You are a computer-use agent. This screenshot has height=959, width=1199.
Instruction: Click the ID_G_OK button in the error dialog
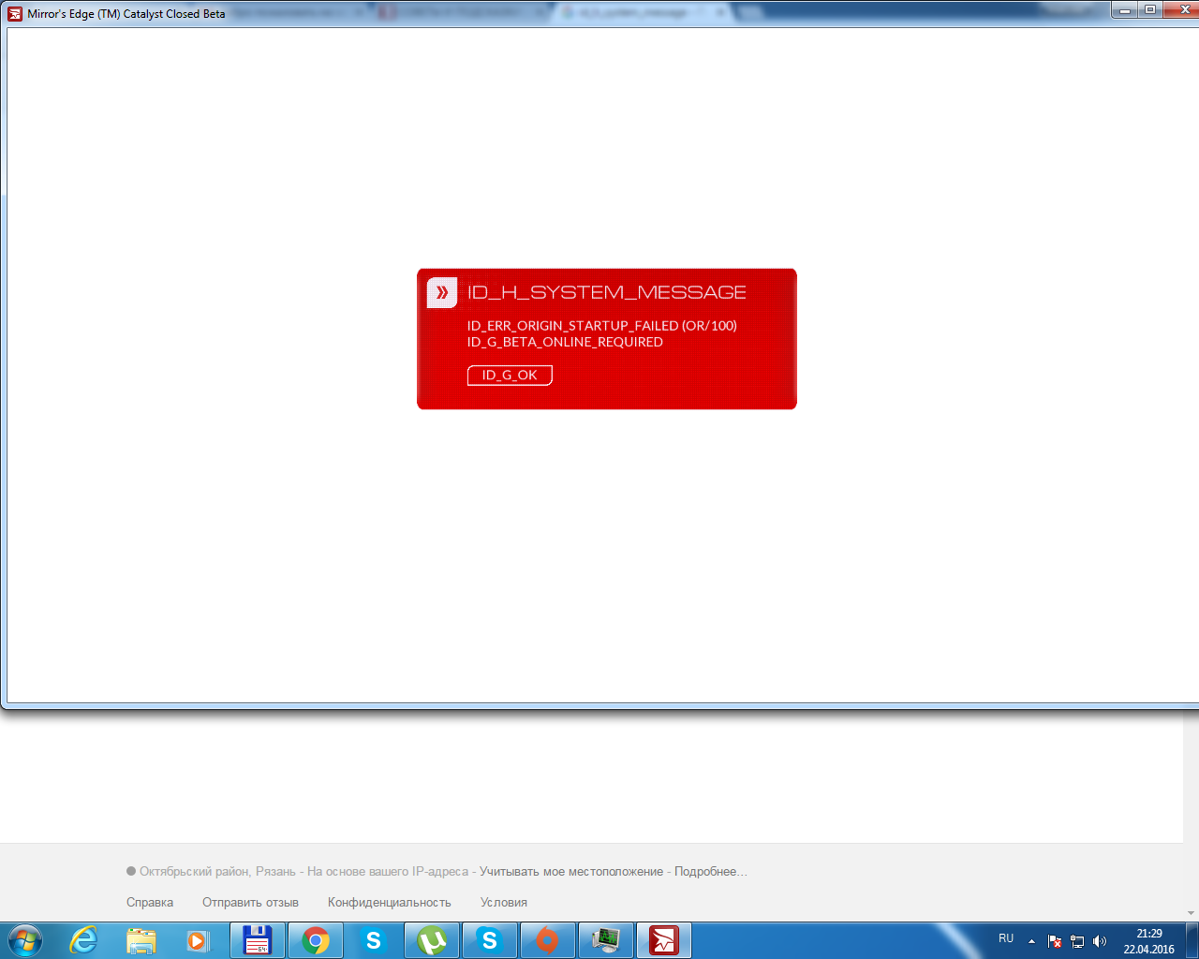coord(510,375)
